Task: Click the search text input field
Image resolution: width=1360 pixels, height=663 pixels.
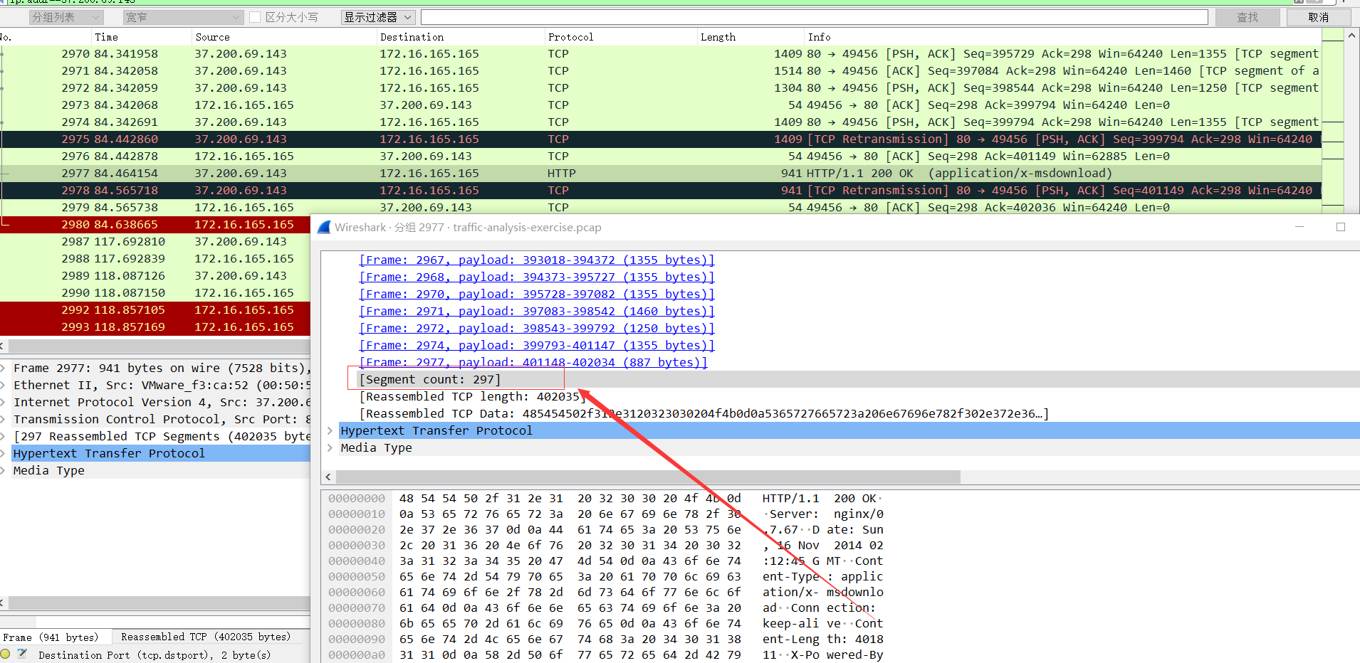Action: coord(814,17)
